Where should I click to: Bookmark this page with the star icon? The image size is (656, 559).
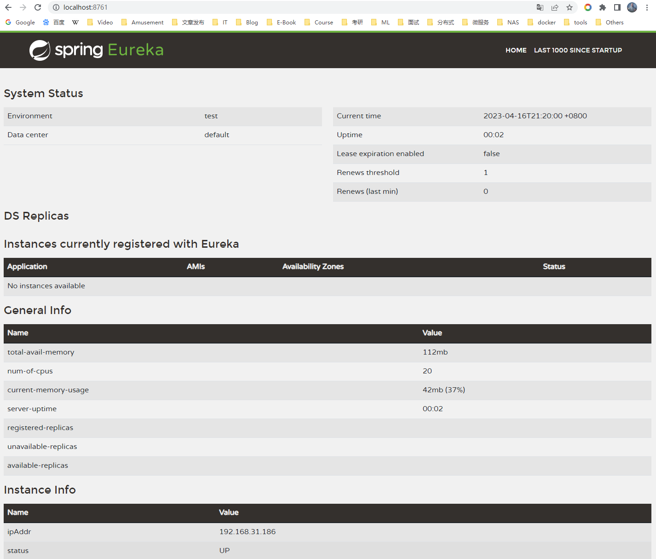(570, 7)
